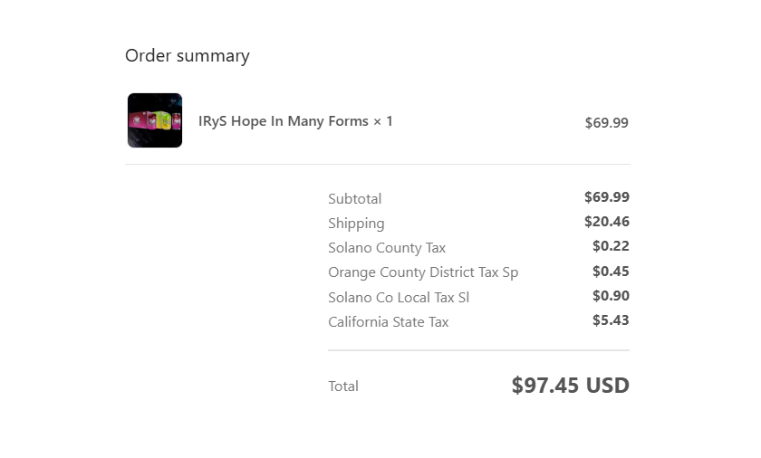This screenshot has width=761, height=458.
Task: Select Orange County District Tax Sp label
Action: pyautogui.click(x=423, y=272)
